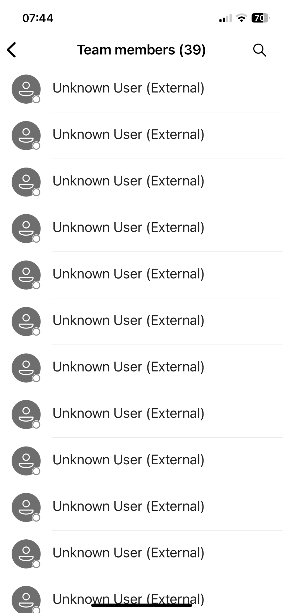Image resolution: width=283 pixels, height=613 pixels.
Task: Tap the first Unknown User avatar
Action: coord(26,89)
